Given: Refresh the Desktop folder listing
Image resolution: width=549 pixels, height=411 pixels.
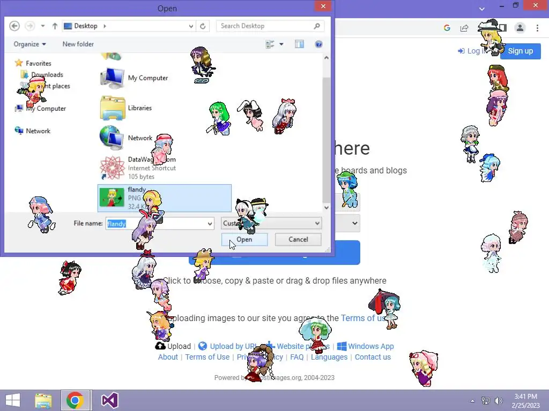Looking at the screenshot, I should pos(203,26).
